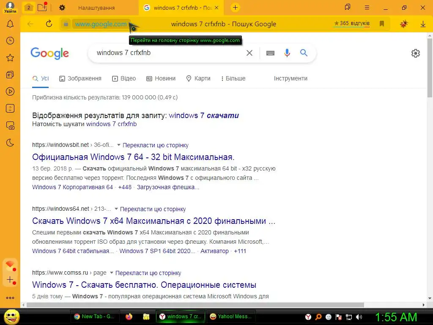Screen dimensions: 433x325
Task: Search instead for windows 7 crfxfnb
Action: click(112, 124)
